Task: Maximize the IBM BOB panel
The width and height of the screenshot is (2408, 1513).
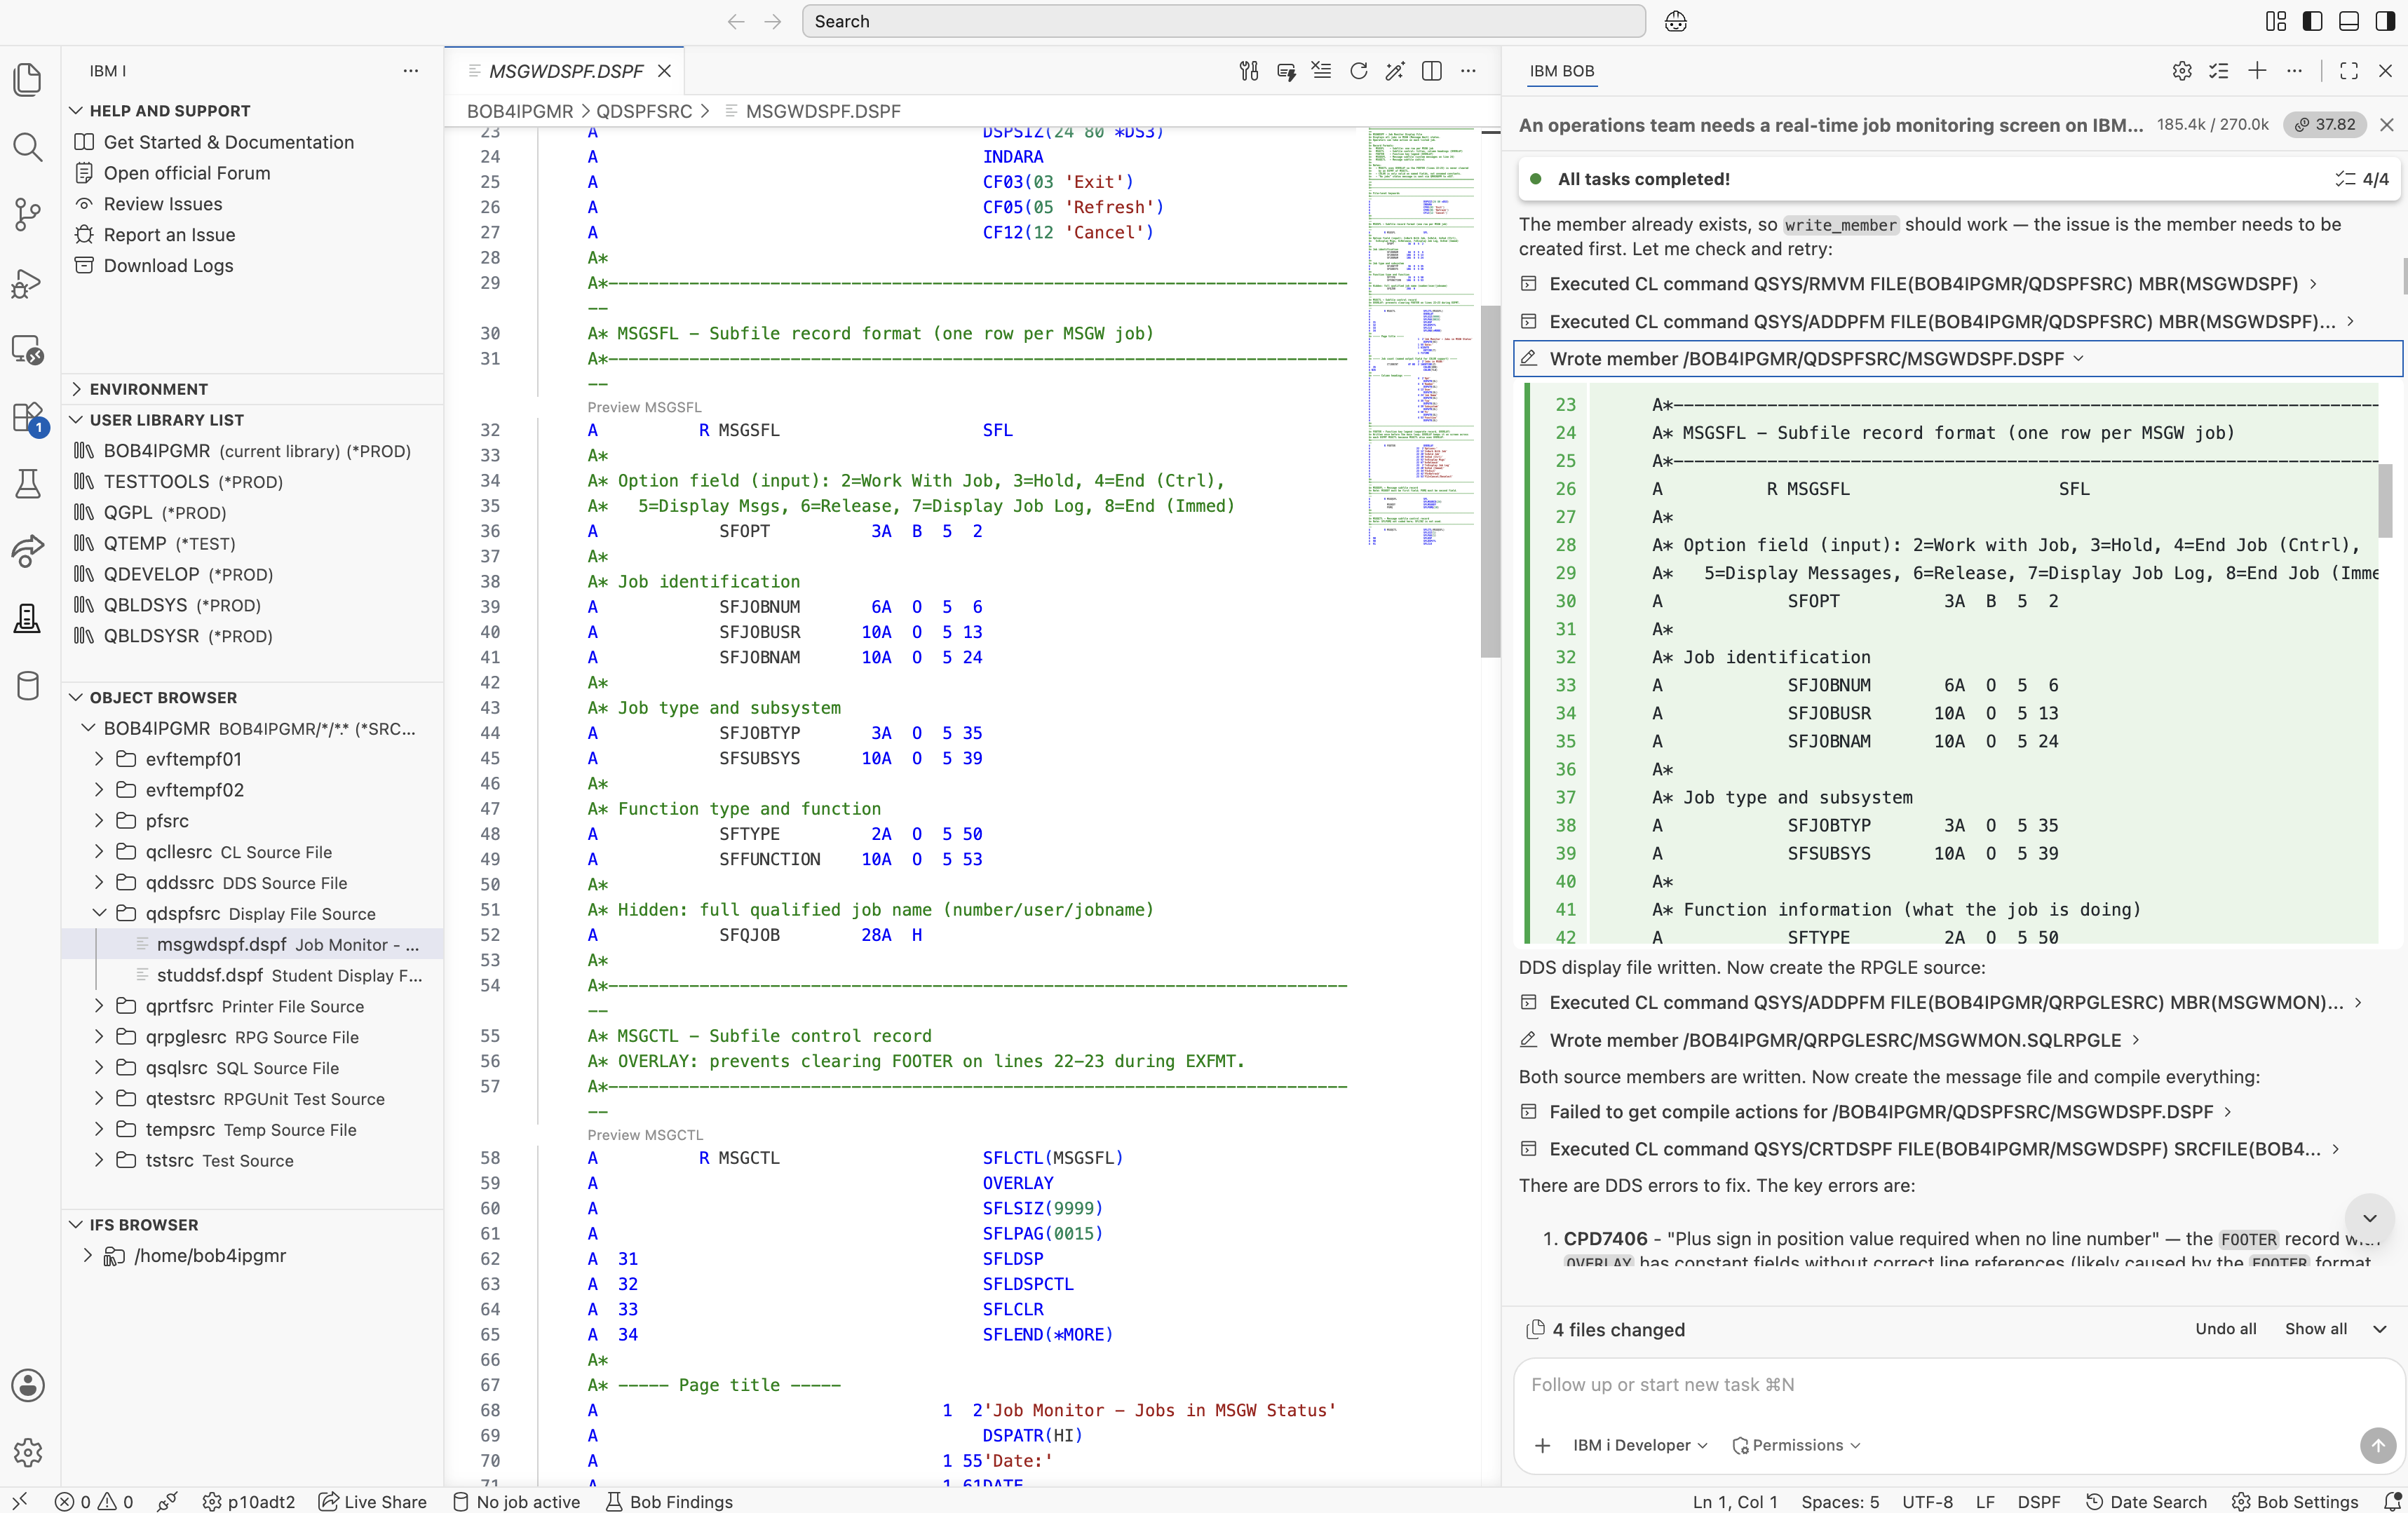Action: 2349,71
